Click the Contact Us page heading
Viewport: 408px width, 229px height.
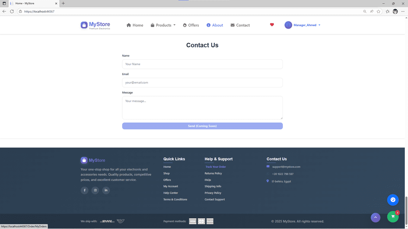coord(202,45)
